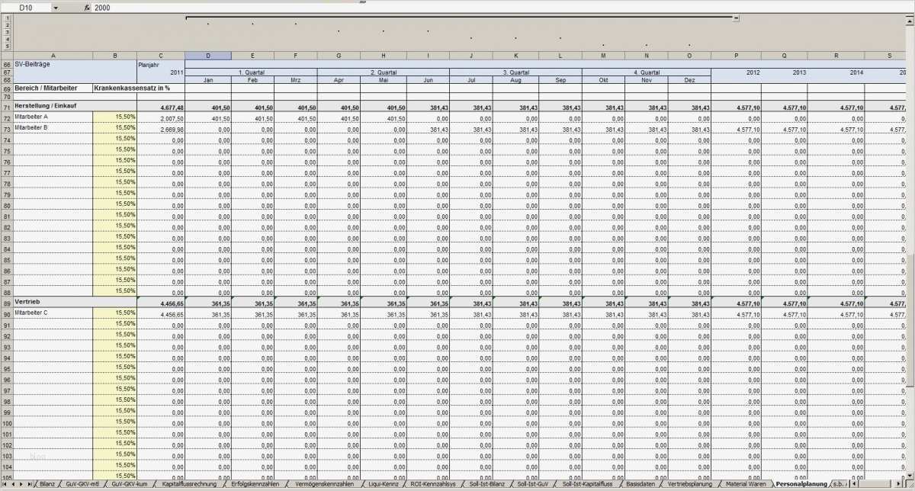Click inside the formula bar showing 2000

coord(152,8)
